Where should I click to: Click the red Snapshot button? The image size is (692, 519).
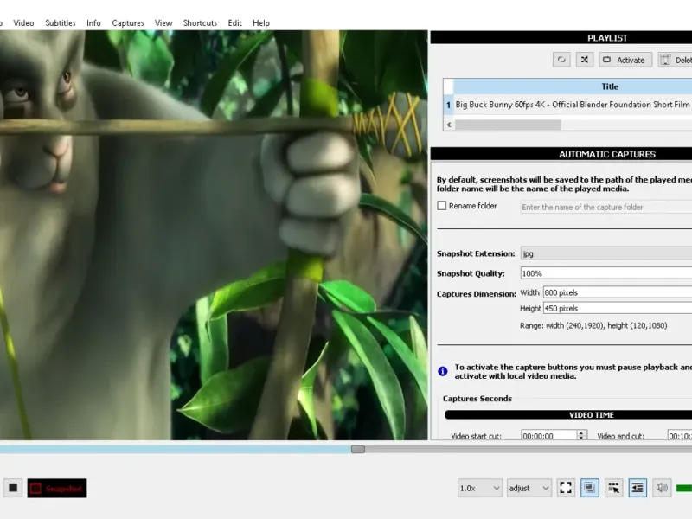pyautogui.click(x=57, y=488)
